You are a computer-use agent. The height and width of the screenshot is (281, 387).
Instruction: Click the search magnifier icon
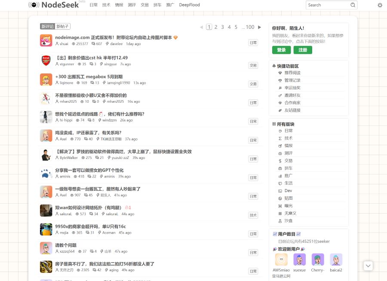[x=353, y=5]
